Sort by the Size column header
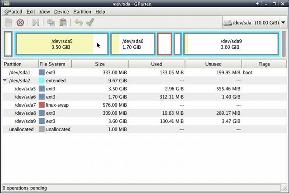 [x=100, y=64]
